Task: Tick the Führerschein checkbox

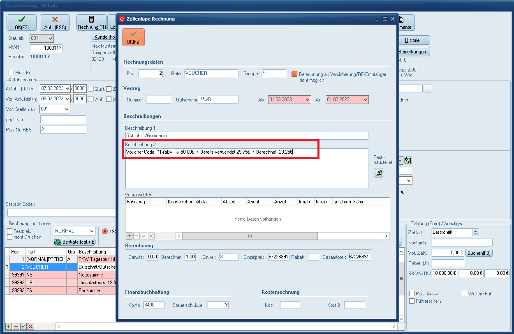Action: coord(412,301)
